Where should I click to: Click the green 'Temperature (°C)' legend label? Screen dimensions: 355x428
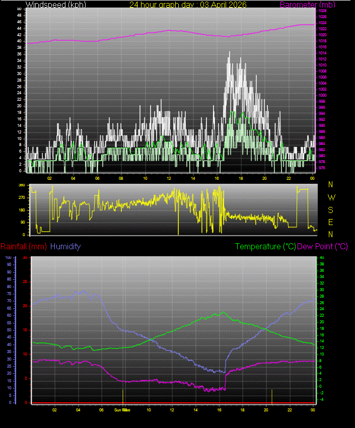265,247
